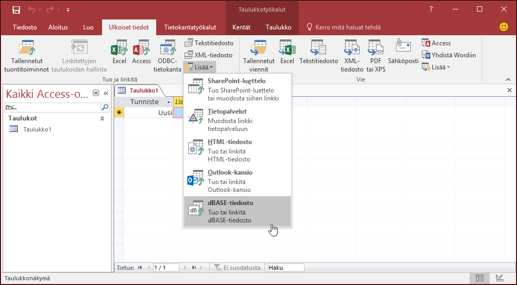The width and height of the screenshot is (517, 285).
Task: Click the smiley feedback icon
Action: [503, 27]
